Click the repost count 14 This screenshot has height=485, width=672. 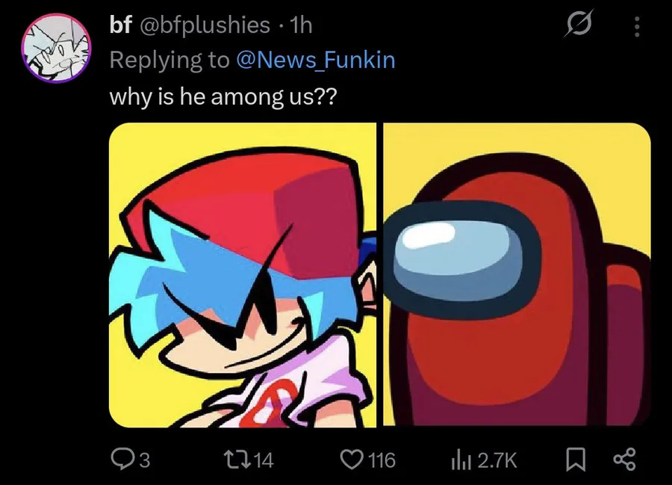(x=264, y=460)
